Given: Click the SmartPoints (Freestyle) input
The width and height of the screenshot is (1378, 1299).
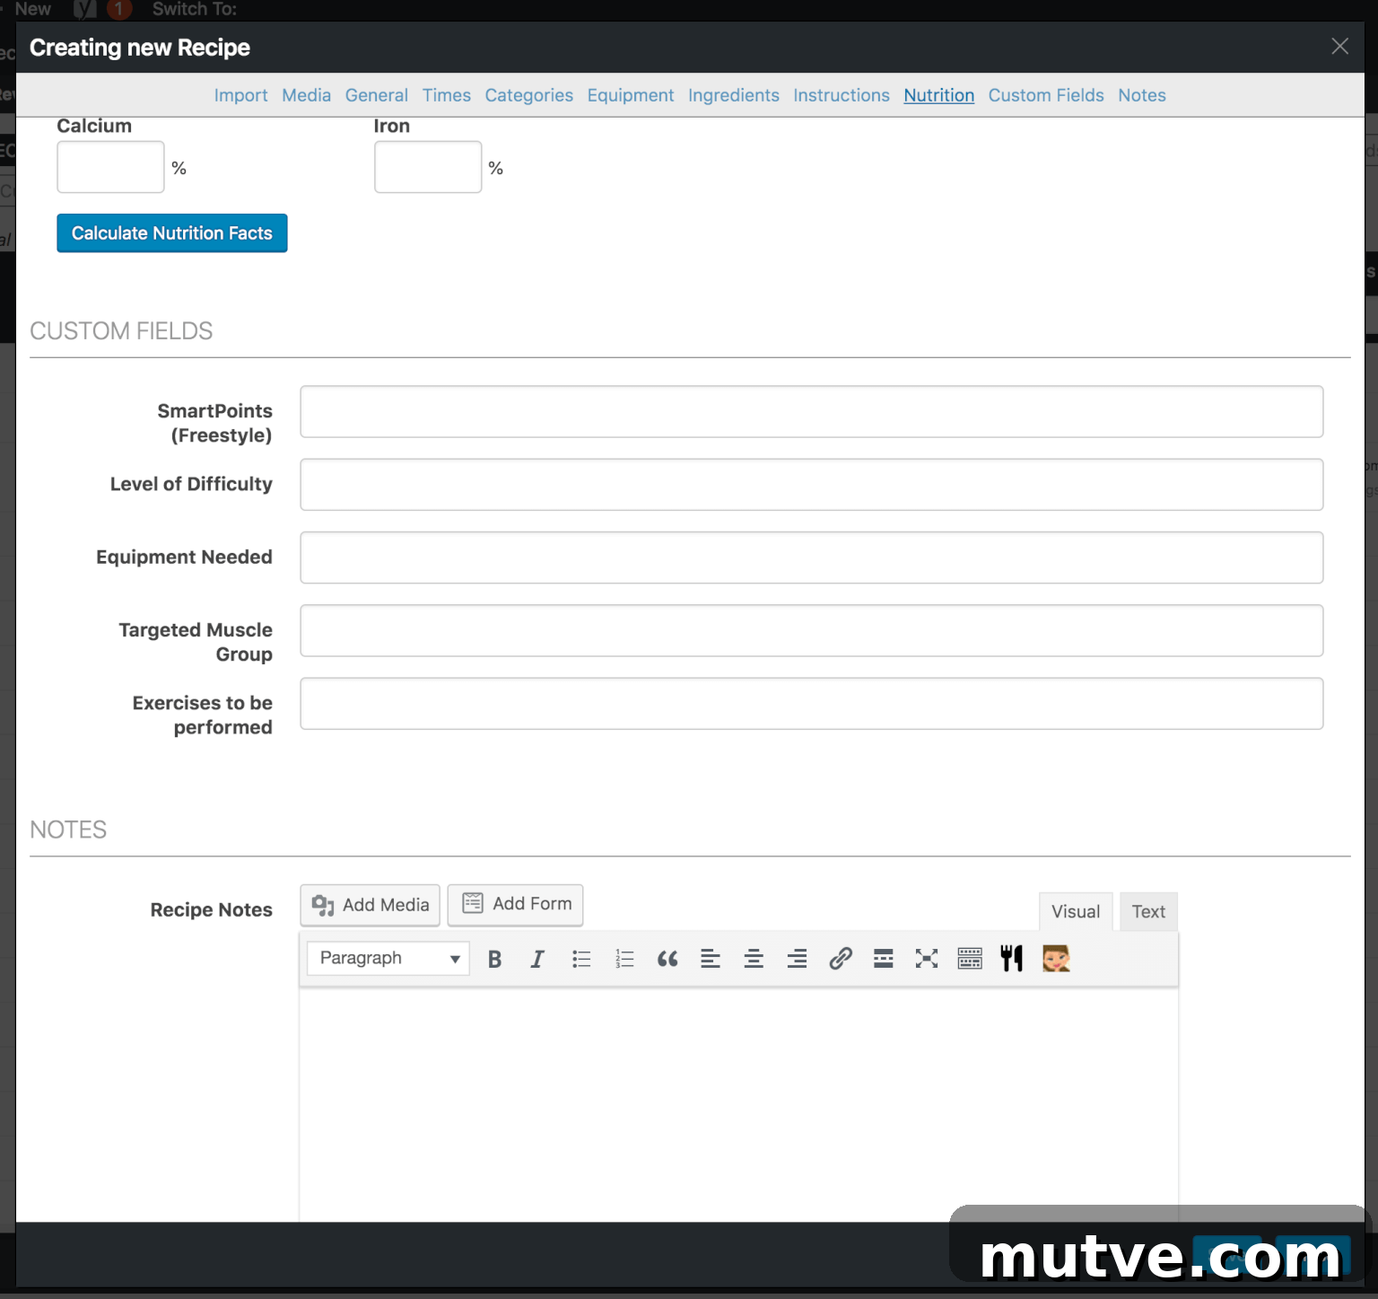Looking at the screenshot, I should point(811,412).
